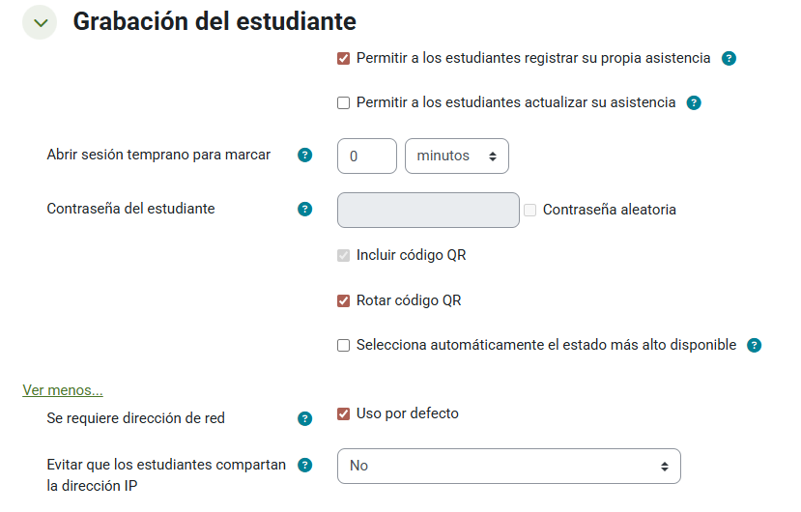Click the Ver menos link
This screenshot has width=801, height=512.
63,390
